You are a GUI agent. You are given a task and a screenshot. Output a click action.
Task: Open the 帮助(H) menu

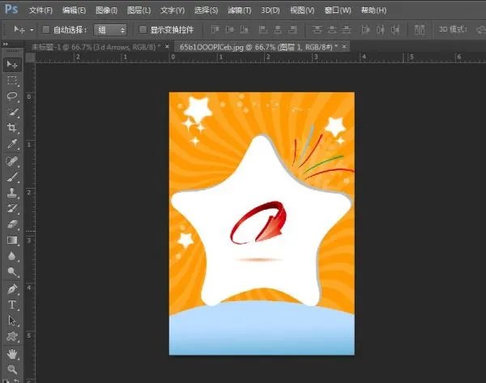(x=373, y=11)
